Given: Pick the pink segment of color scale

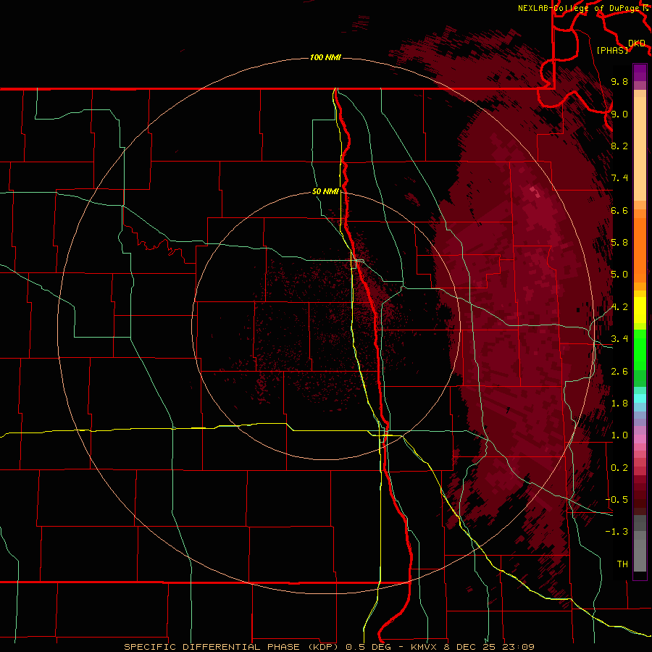Looking at the screenshot, I should click(640, 439).
